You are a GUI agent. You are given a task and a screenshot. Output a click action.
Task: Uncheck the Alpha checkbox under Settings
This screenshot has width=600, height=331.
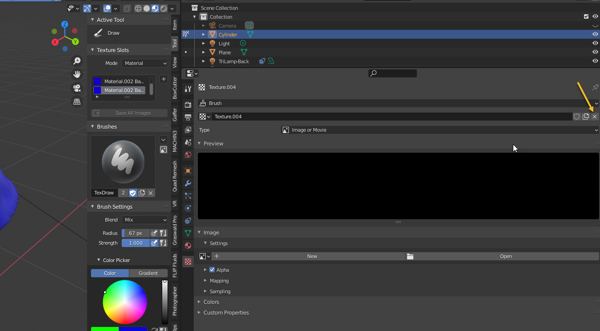[x=212, y=270]
